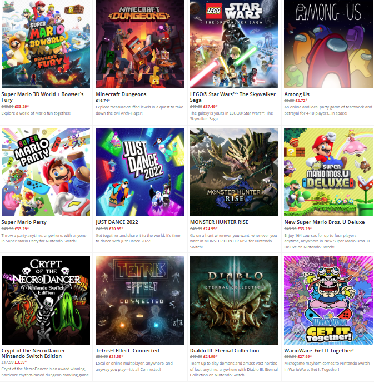This screenshot has width=374, height=383.
Task: Follow the Among Us title link
Action: click(297, 94)
